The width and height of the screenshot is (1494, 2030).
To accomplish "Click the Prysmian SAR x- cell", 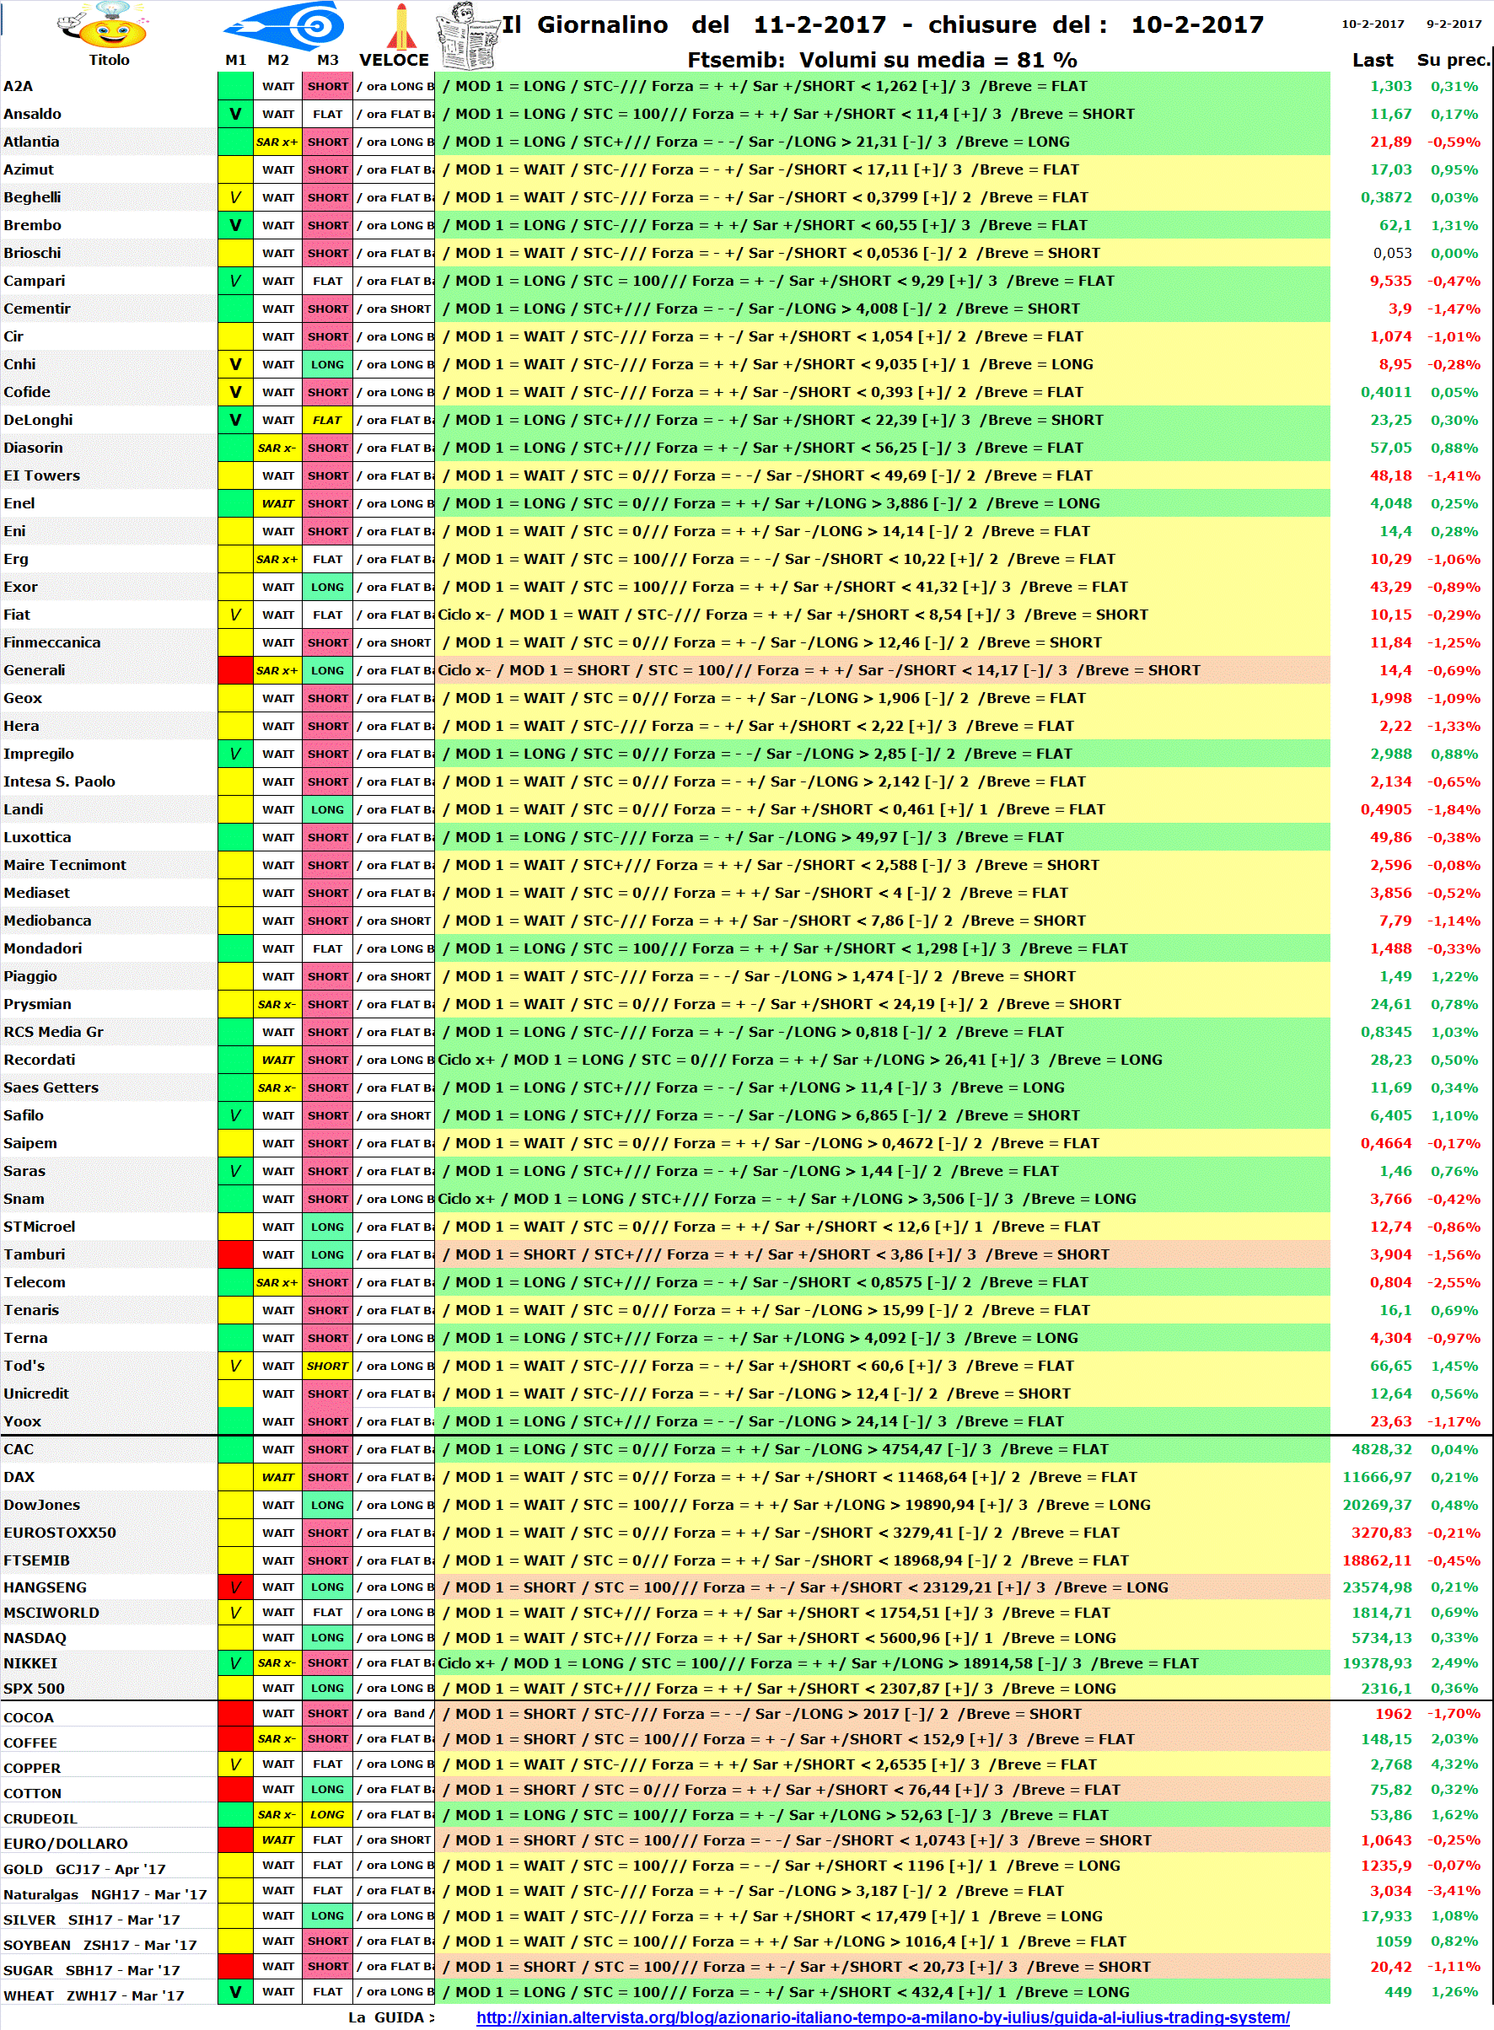I will tap(277, 1004).
